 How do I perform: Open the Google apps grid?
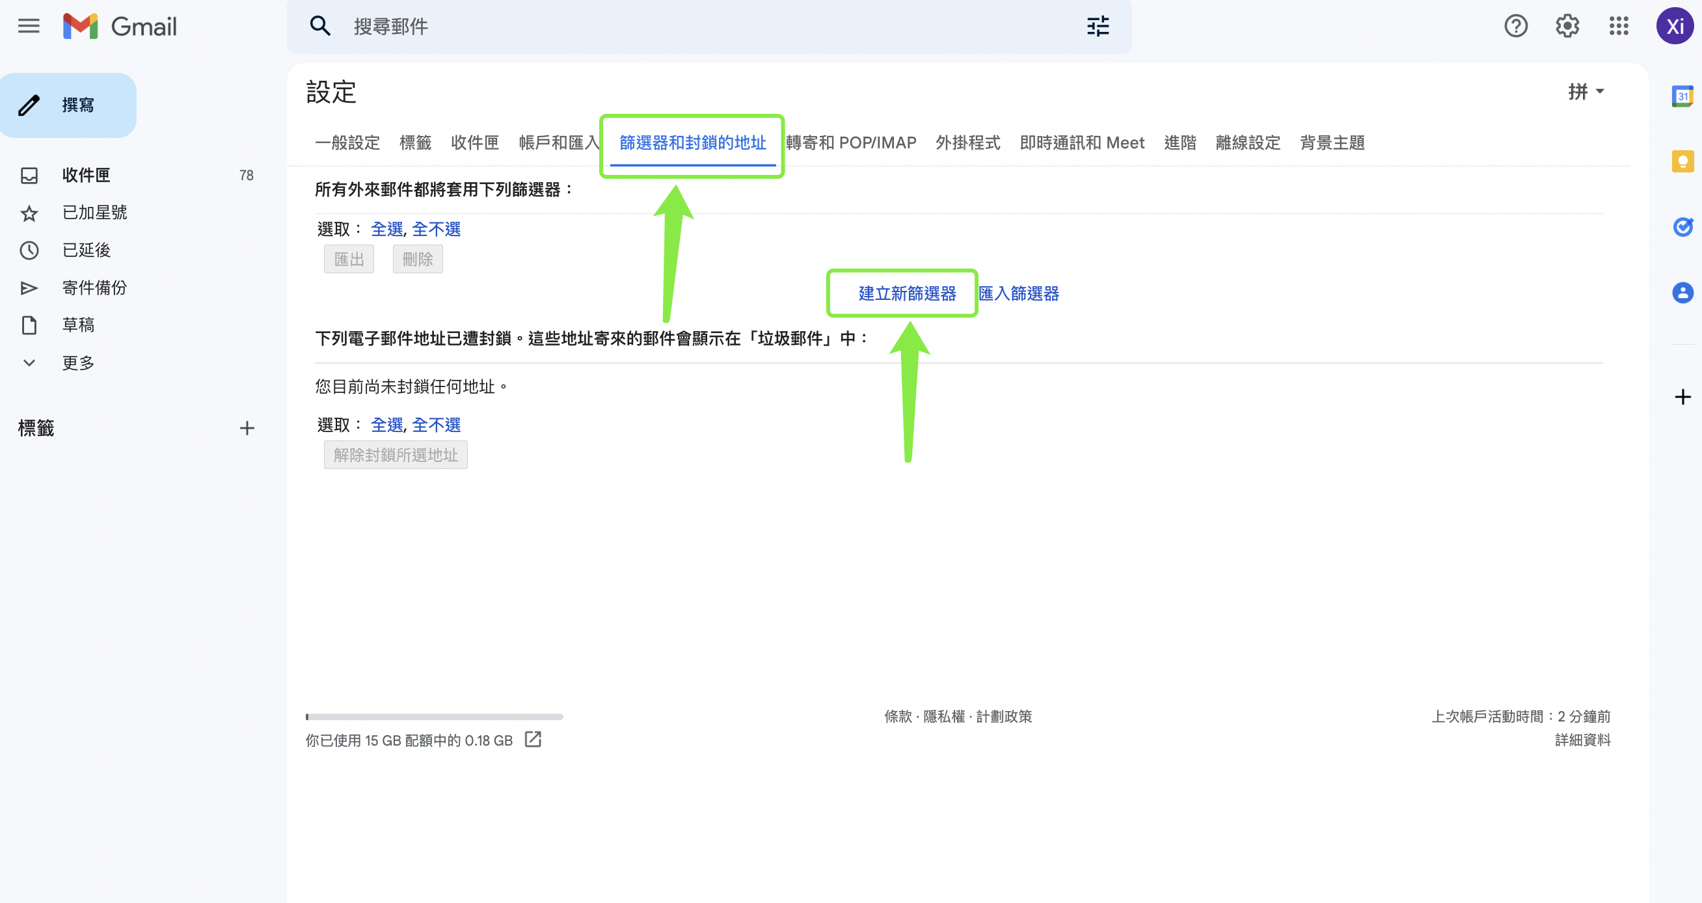1619,27
